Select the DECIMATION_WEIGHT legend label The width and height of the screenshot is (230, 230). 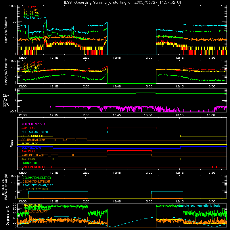tap(37, 181)
